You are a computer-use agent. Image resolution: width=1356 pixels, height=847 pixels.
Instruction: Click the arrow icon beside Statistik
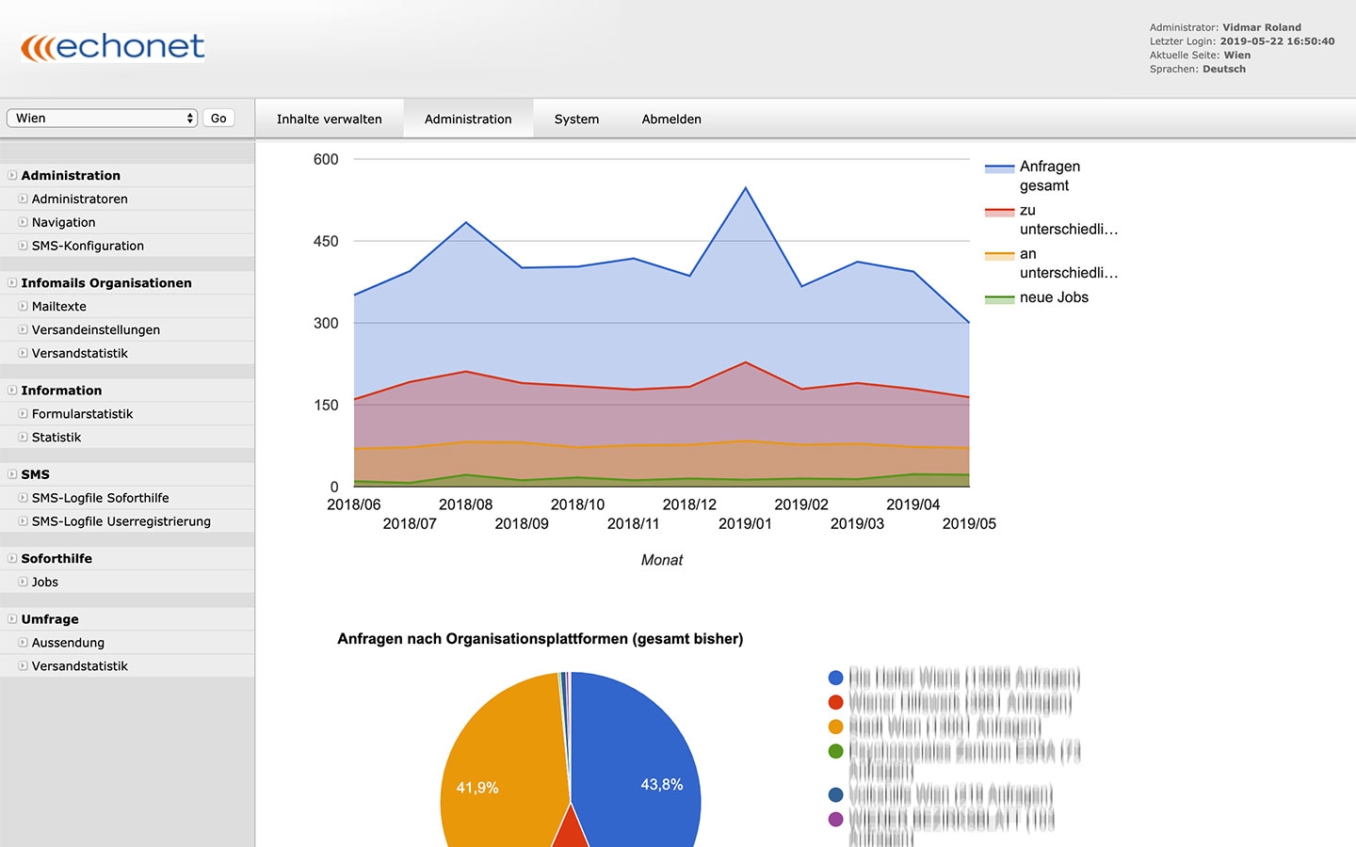click(x=23, y=437)
